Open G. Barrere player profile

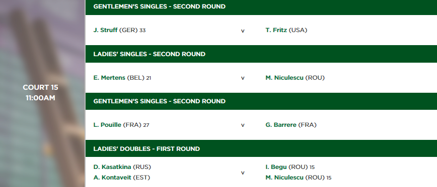click(x=281, y=125)
